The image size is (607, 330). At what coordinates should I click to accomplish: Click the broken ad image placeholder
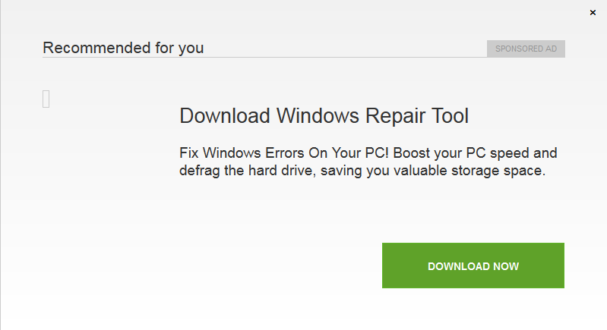[x=46, y=99]
